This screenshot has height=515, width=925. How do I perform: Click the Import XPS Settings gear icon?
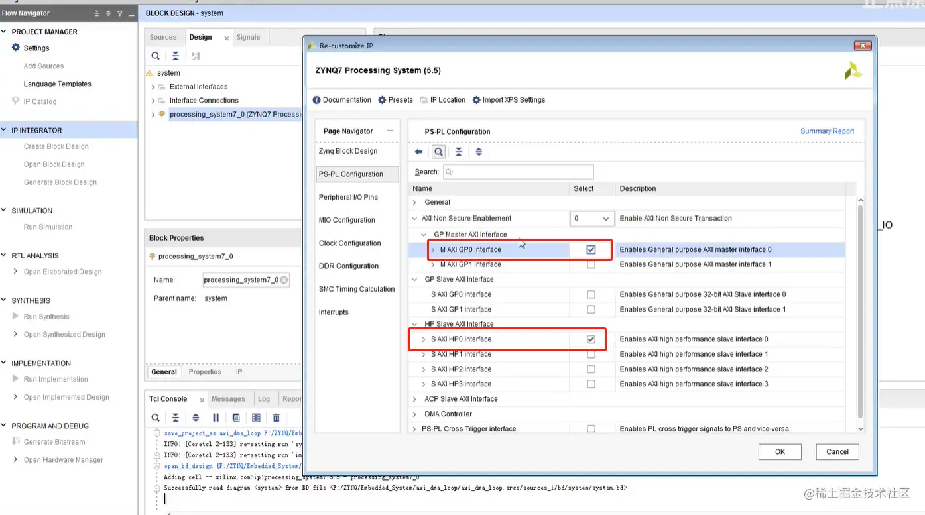[x=477, y=100]
